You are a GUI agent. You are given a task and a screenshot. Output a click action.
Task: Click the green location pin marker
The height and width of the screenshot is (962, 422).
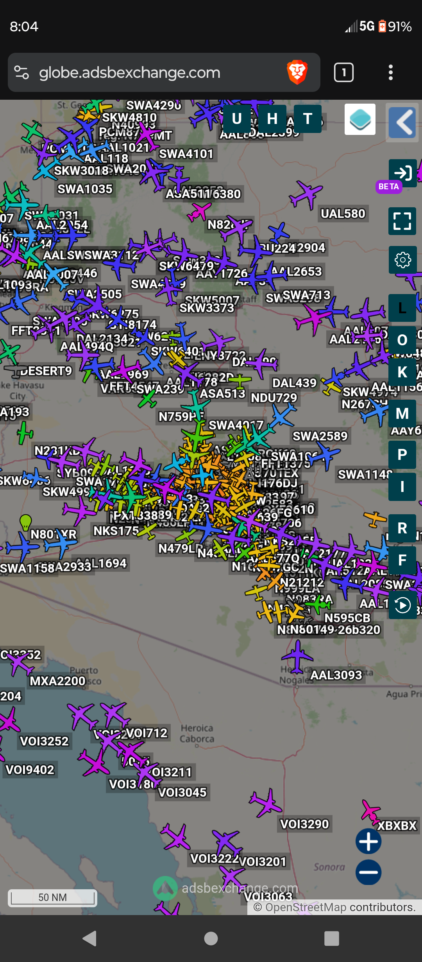(26, 522)
